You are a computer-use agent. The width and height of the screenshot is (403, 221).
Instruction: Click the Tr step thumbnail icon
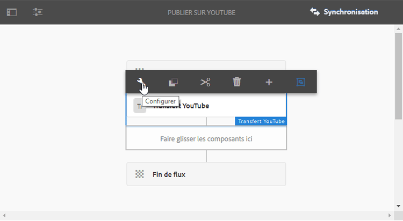pos(140,106)
